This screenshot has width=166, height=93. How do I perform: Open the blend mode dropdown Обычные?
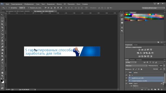[136, 66]
